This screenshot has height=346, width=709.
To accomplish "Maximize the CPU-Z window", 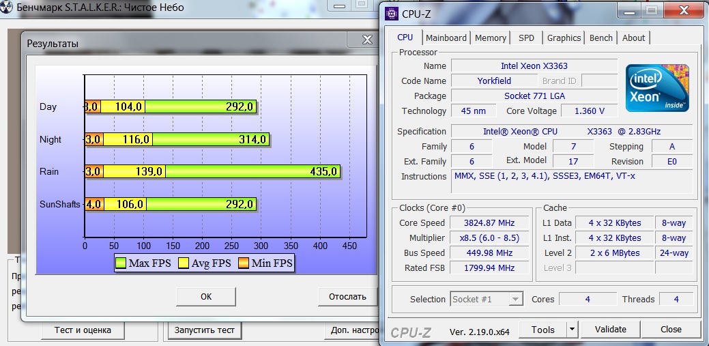I will [652, 10].
